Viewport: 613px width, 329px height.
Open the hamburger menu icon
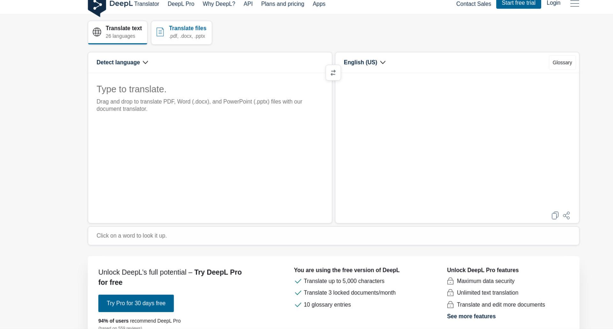point(574,4)
